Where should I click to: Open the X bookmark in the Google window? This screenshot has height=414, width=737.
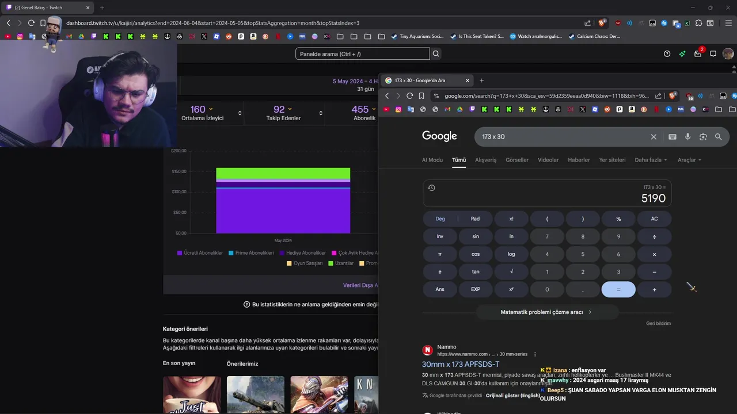coord(583,109)
